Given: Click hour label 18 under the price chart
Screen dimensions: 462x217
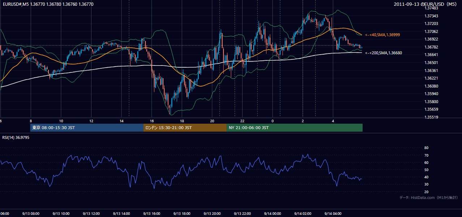Looking at the screenshot, I should tap(182, 121).
